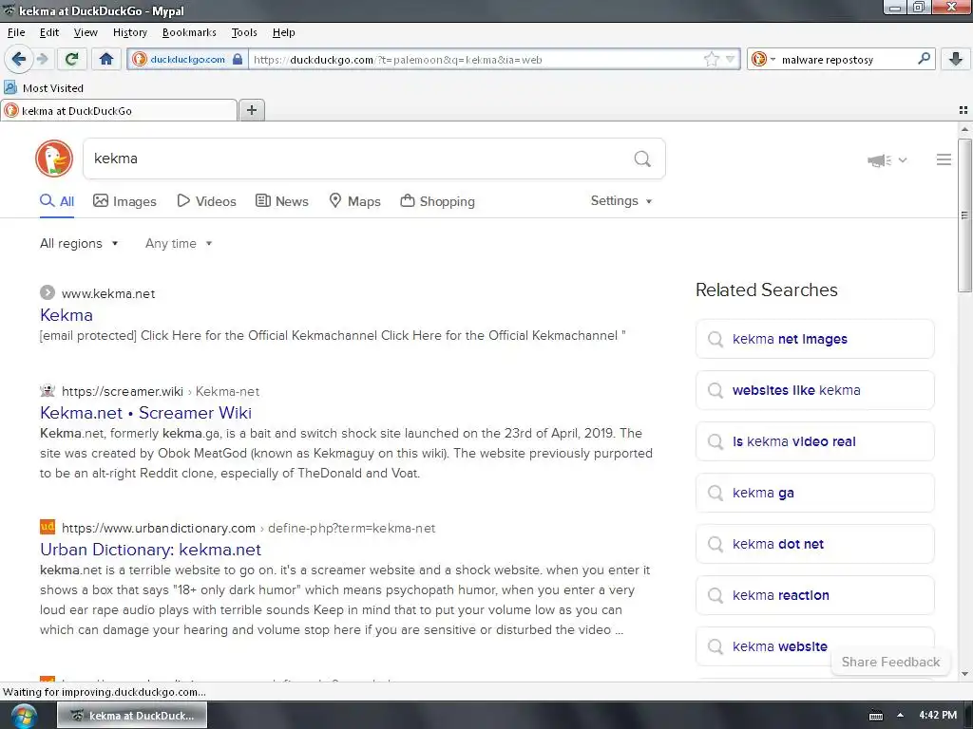Select related search kekma ga
This screenshot has height=729, width=973.
pos(814,493)
